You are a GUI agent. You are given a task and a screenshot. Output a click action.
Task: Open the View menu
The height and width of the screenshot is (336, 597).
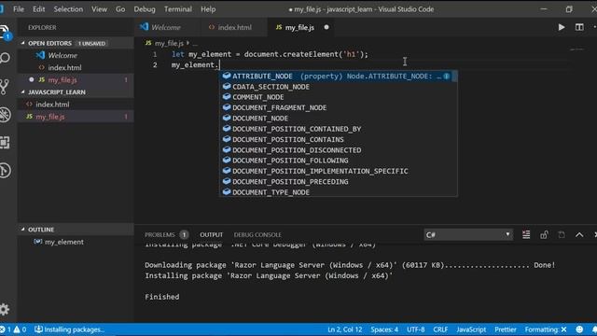coord(99,9)
